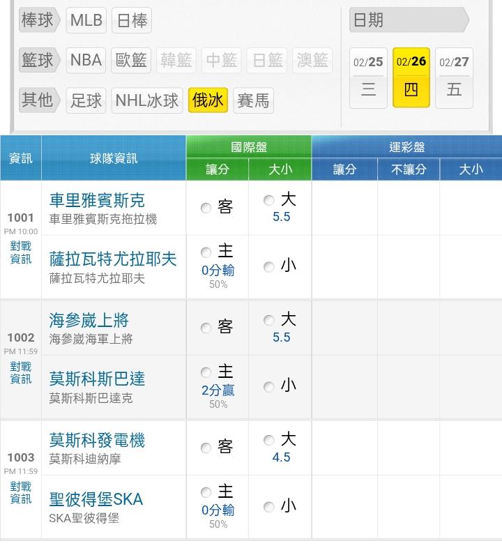This screenshot has width=502, height=548.
Task: Click the 日期 header label
Action: click(x=409, y=20)
